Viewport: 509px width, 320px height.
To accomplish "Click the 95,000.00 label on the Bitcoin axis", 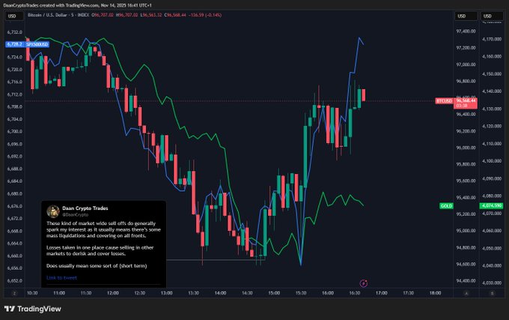I will pos(466,231).
